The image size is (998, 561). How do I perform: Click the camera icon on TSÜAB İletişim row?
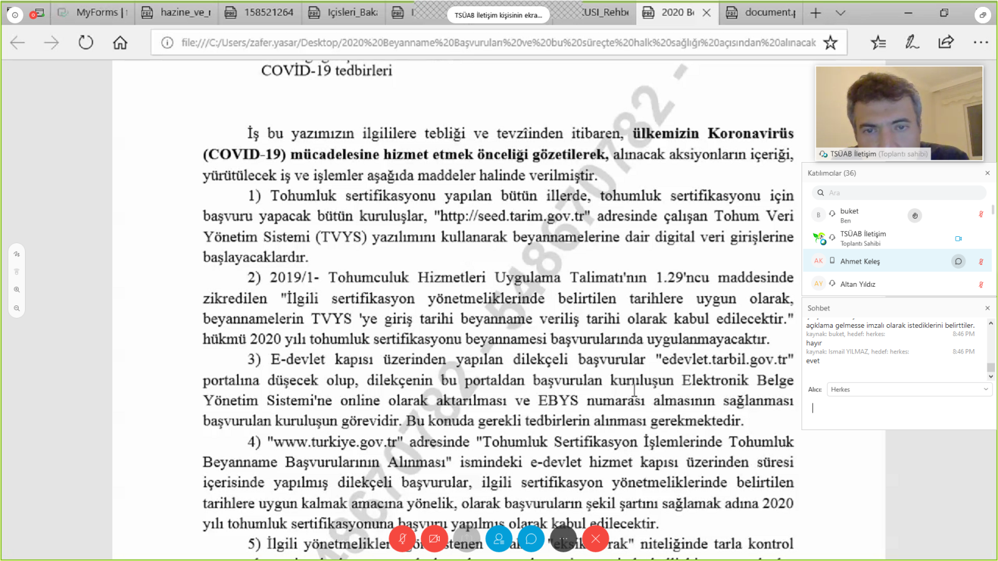point(959,238)
